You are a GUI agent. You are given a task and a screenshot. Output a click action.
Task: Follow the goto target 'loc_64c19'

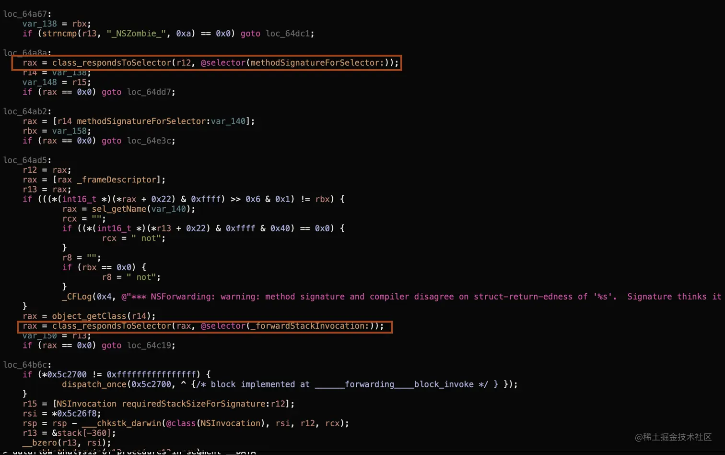point(149,346)
